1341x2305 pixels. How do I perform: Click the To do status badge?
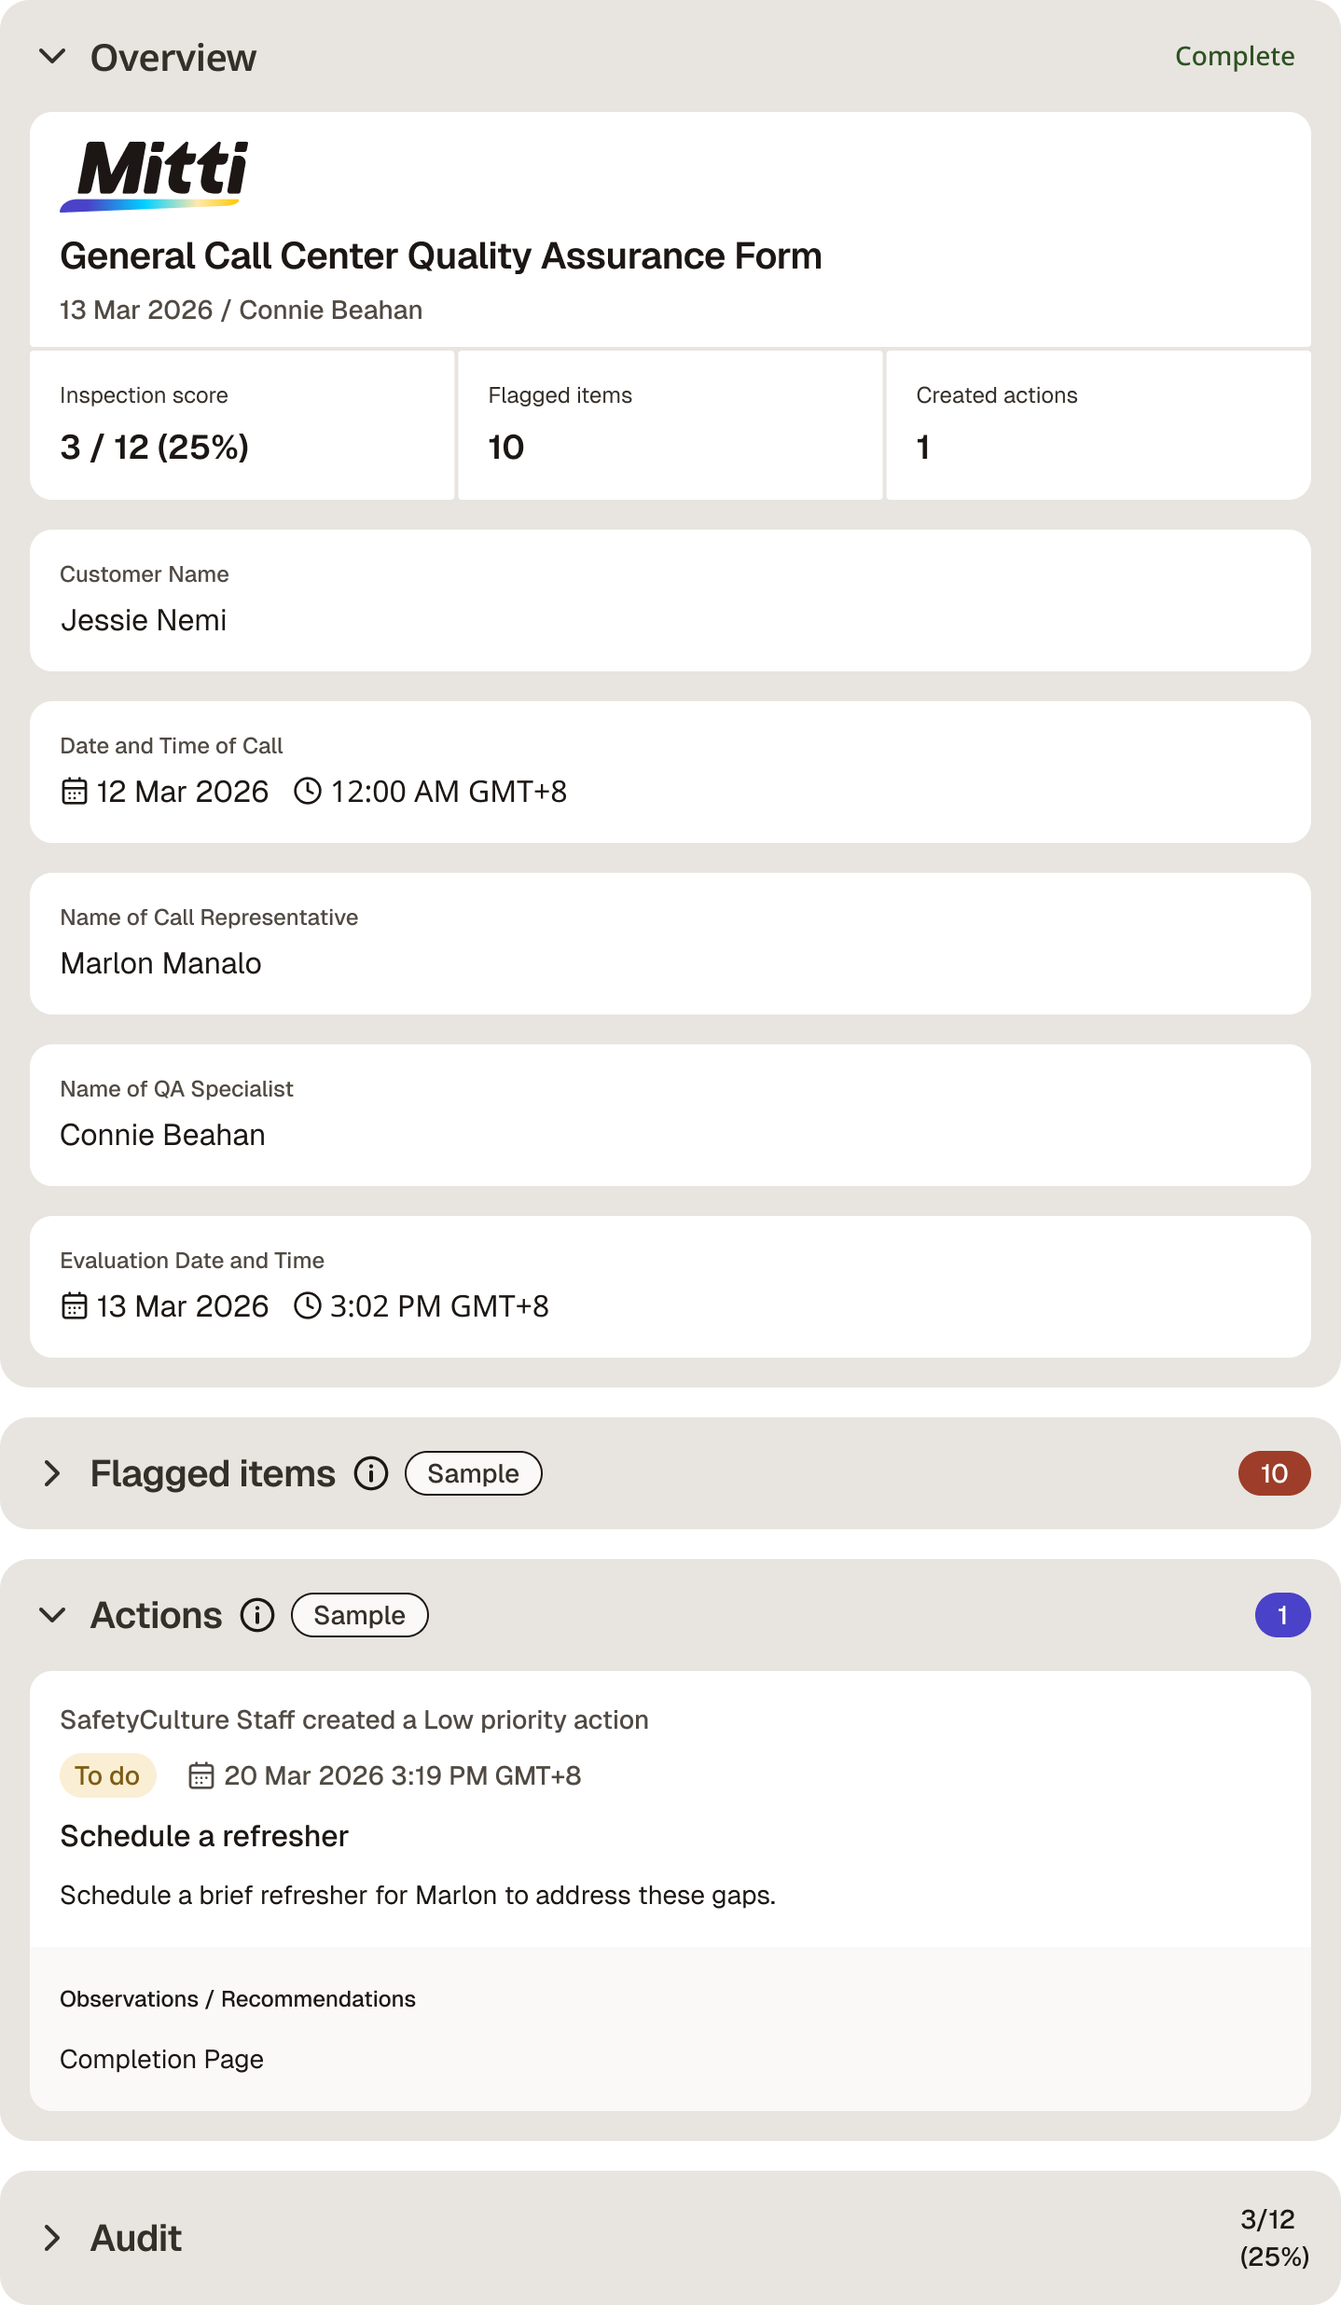[107, 1775]
